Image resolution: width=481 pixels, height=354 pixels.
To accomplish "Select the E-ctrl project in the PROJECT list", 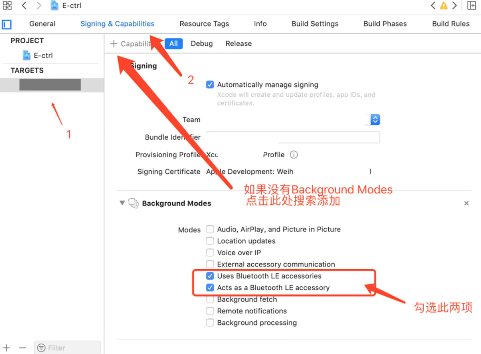I will pos(38,55).
